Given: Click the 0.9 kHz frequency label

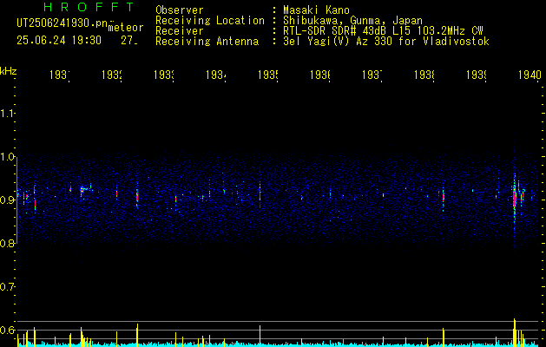Looking at the screenshot, I should pyautogui.click(x=8, y=200).
